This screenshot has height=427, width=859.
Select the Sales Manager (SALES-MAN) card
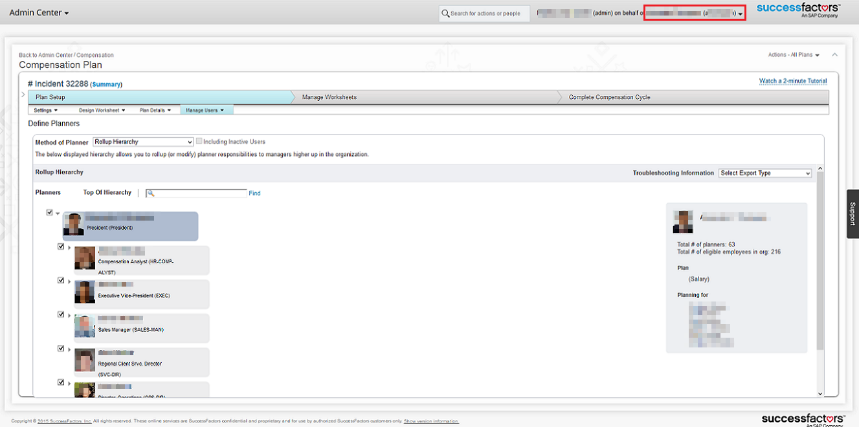coord(142,329)
